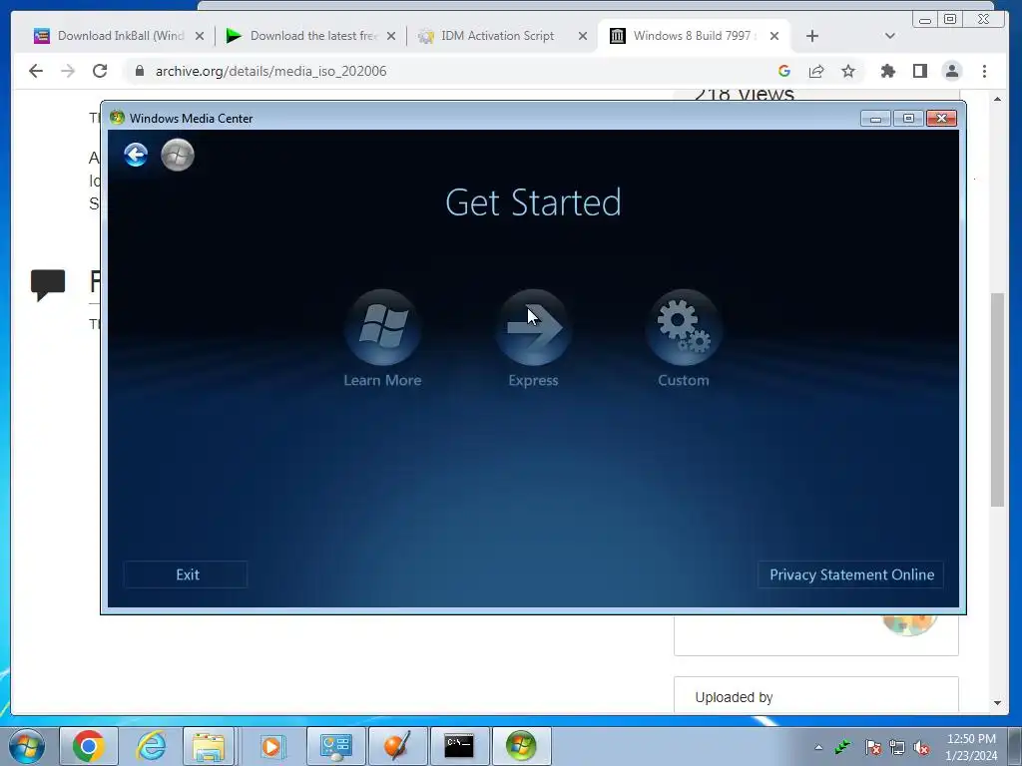Open Chrome from the taskbar
This screenshot has height=766, width=1022.
89,746
